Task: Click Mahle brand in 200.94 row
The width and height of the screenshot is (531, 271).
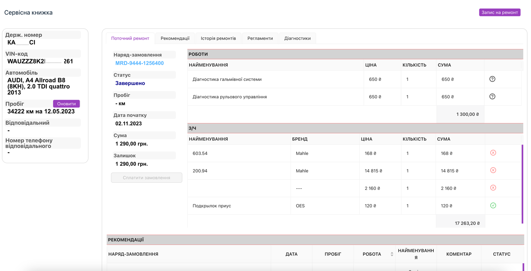Action: (302, 171)
